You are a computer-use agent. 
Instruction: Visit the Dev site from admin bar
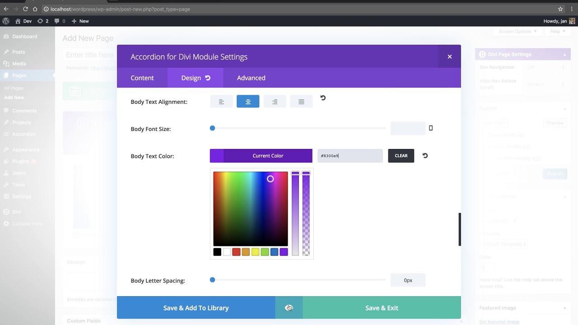(23, 21)
